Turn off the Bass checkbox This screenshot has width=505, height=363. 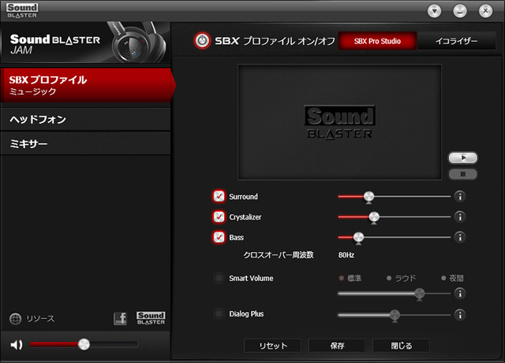click(219, 236)
